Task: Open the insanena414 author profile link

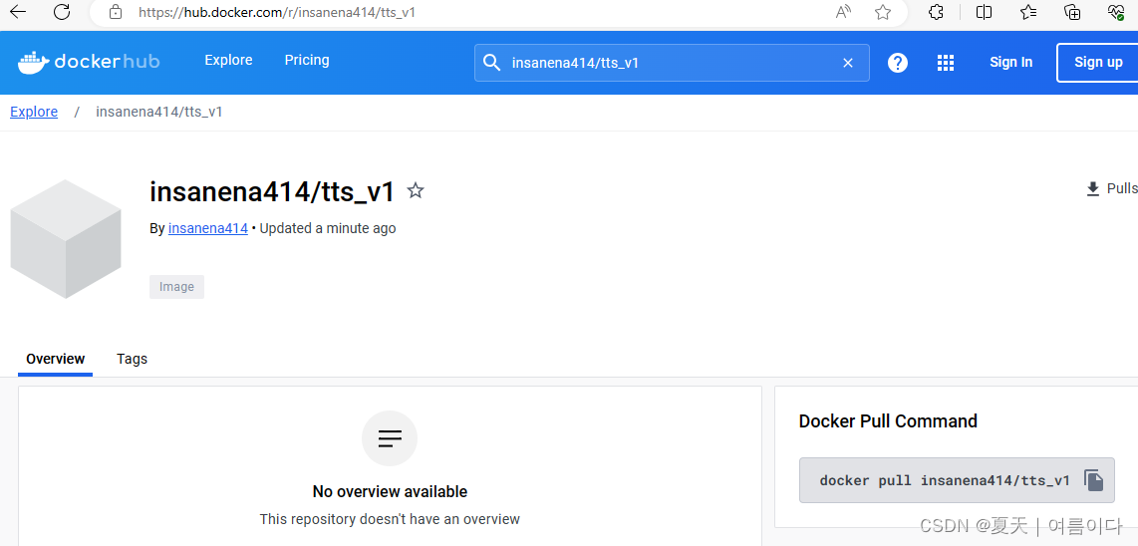Action: (208, 228)
